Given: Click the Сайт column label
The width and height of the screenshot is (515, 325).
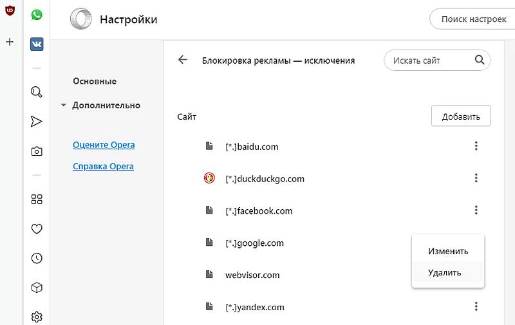Looking at the screenshot, I should [187, 116].
